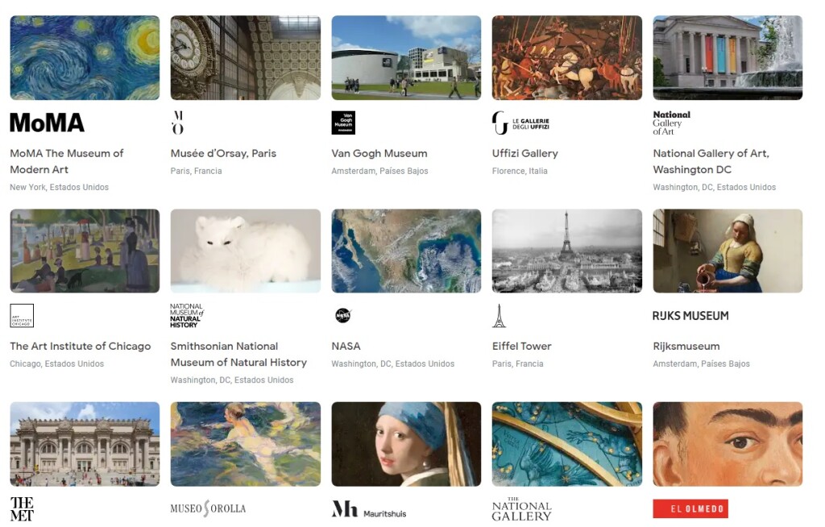Viewport: 825px width, 527px height.
Task: Click the Eiffel Tower outline icon
Action: tap(499, 316)
